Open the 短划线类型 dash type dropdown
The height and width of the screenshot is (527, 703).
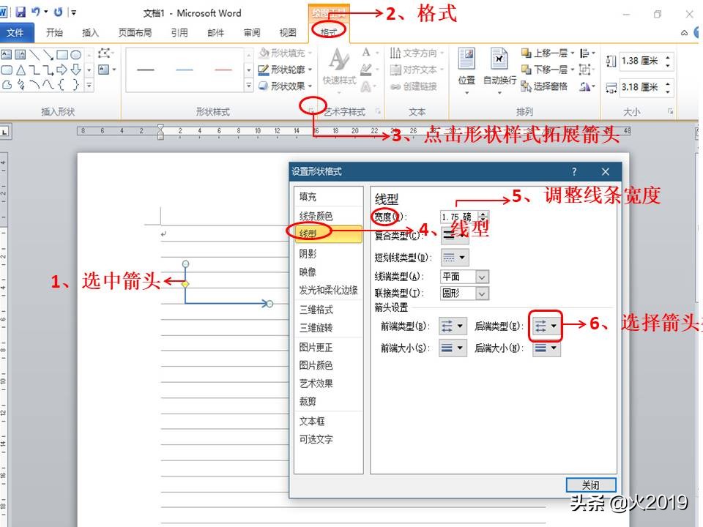[462, 258]
